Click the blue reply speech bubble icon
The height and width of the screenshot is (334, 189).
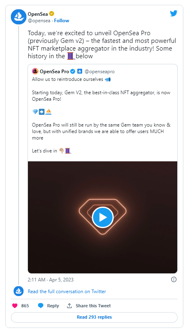[41, 306]
